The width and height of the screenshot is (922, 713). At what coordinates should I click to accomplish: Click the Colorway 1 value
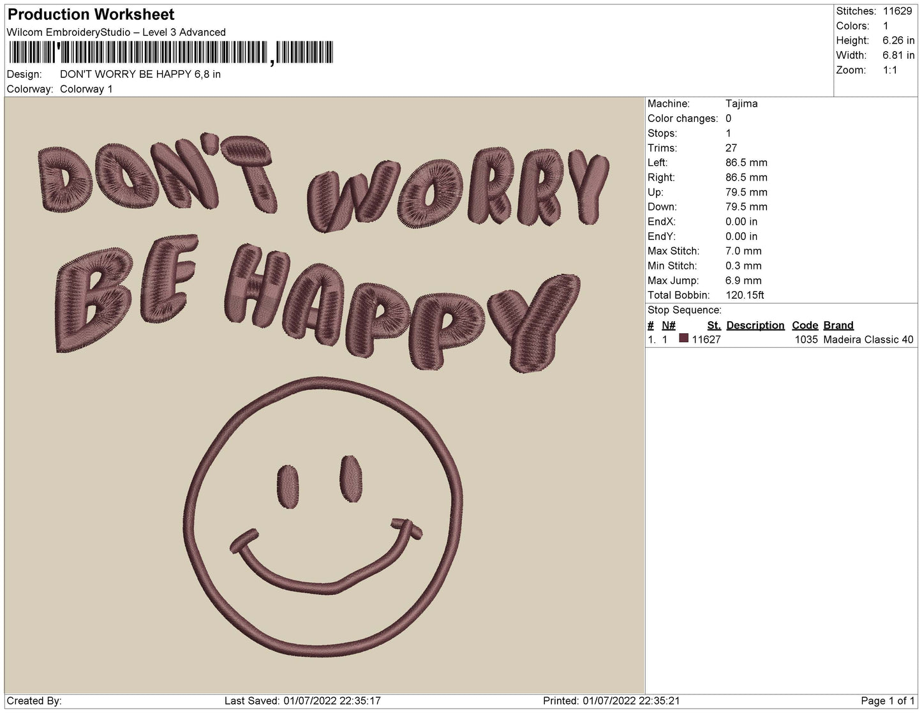tap(86, 89)
